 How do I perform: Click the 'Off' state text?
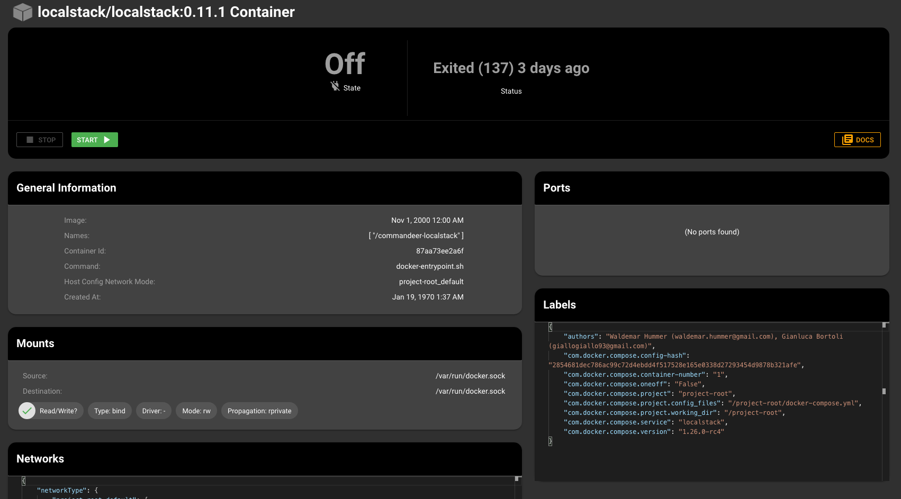click(345, 64)
